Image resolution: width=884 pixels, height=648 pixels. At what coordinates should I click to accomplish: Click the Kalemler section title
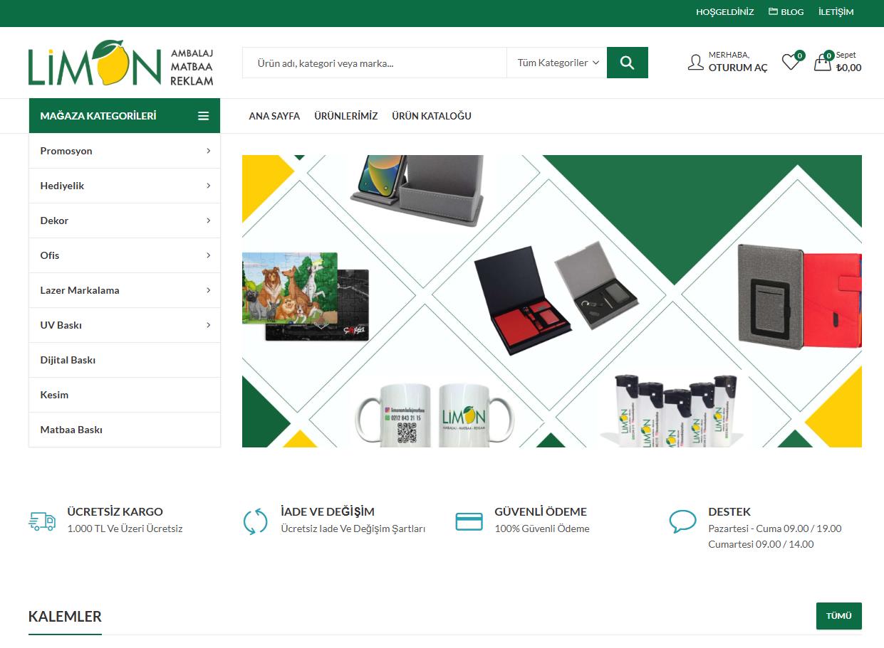[65, 617]
